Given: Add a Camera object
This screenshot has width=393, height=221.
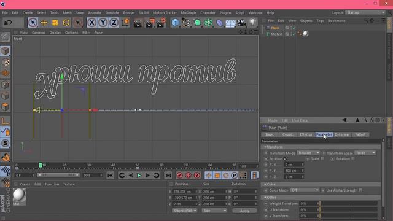Looking at the screenshot, I should coord(241,23).
